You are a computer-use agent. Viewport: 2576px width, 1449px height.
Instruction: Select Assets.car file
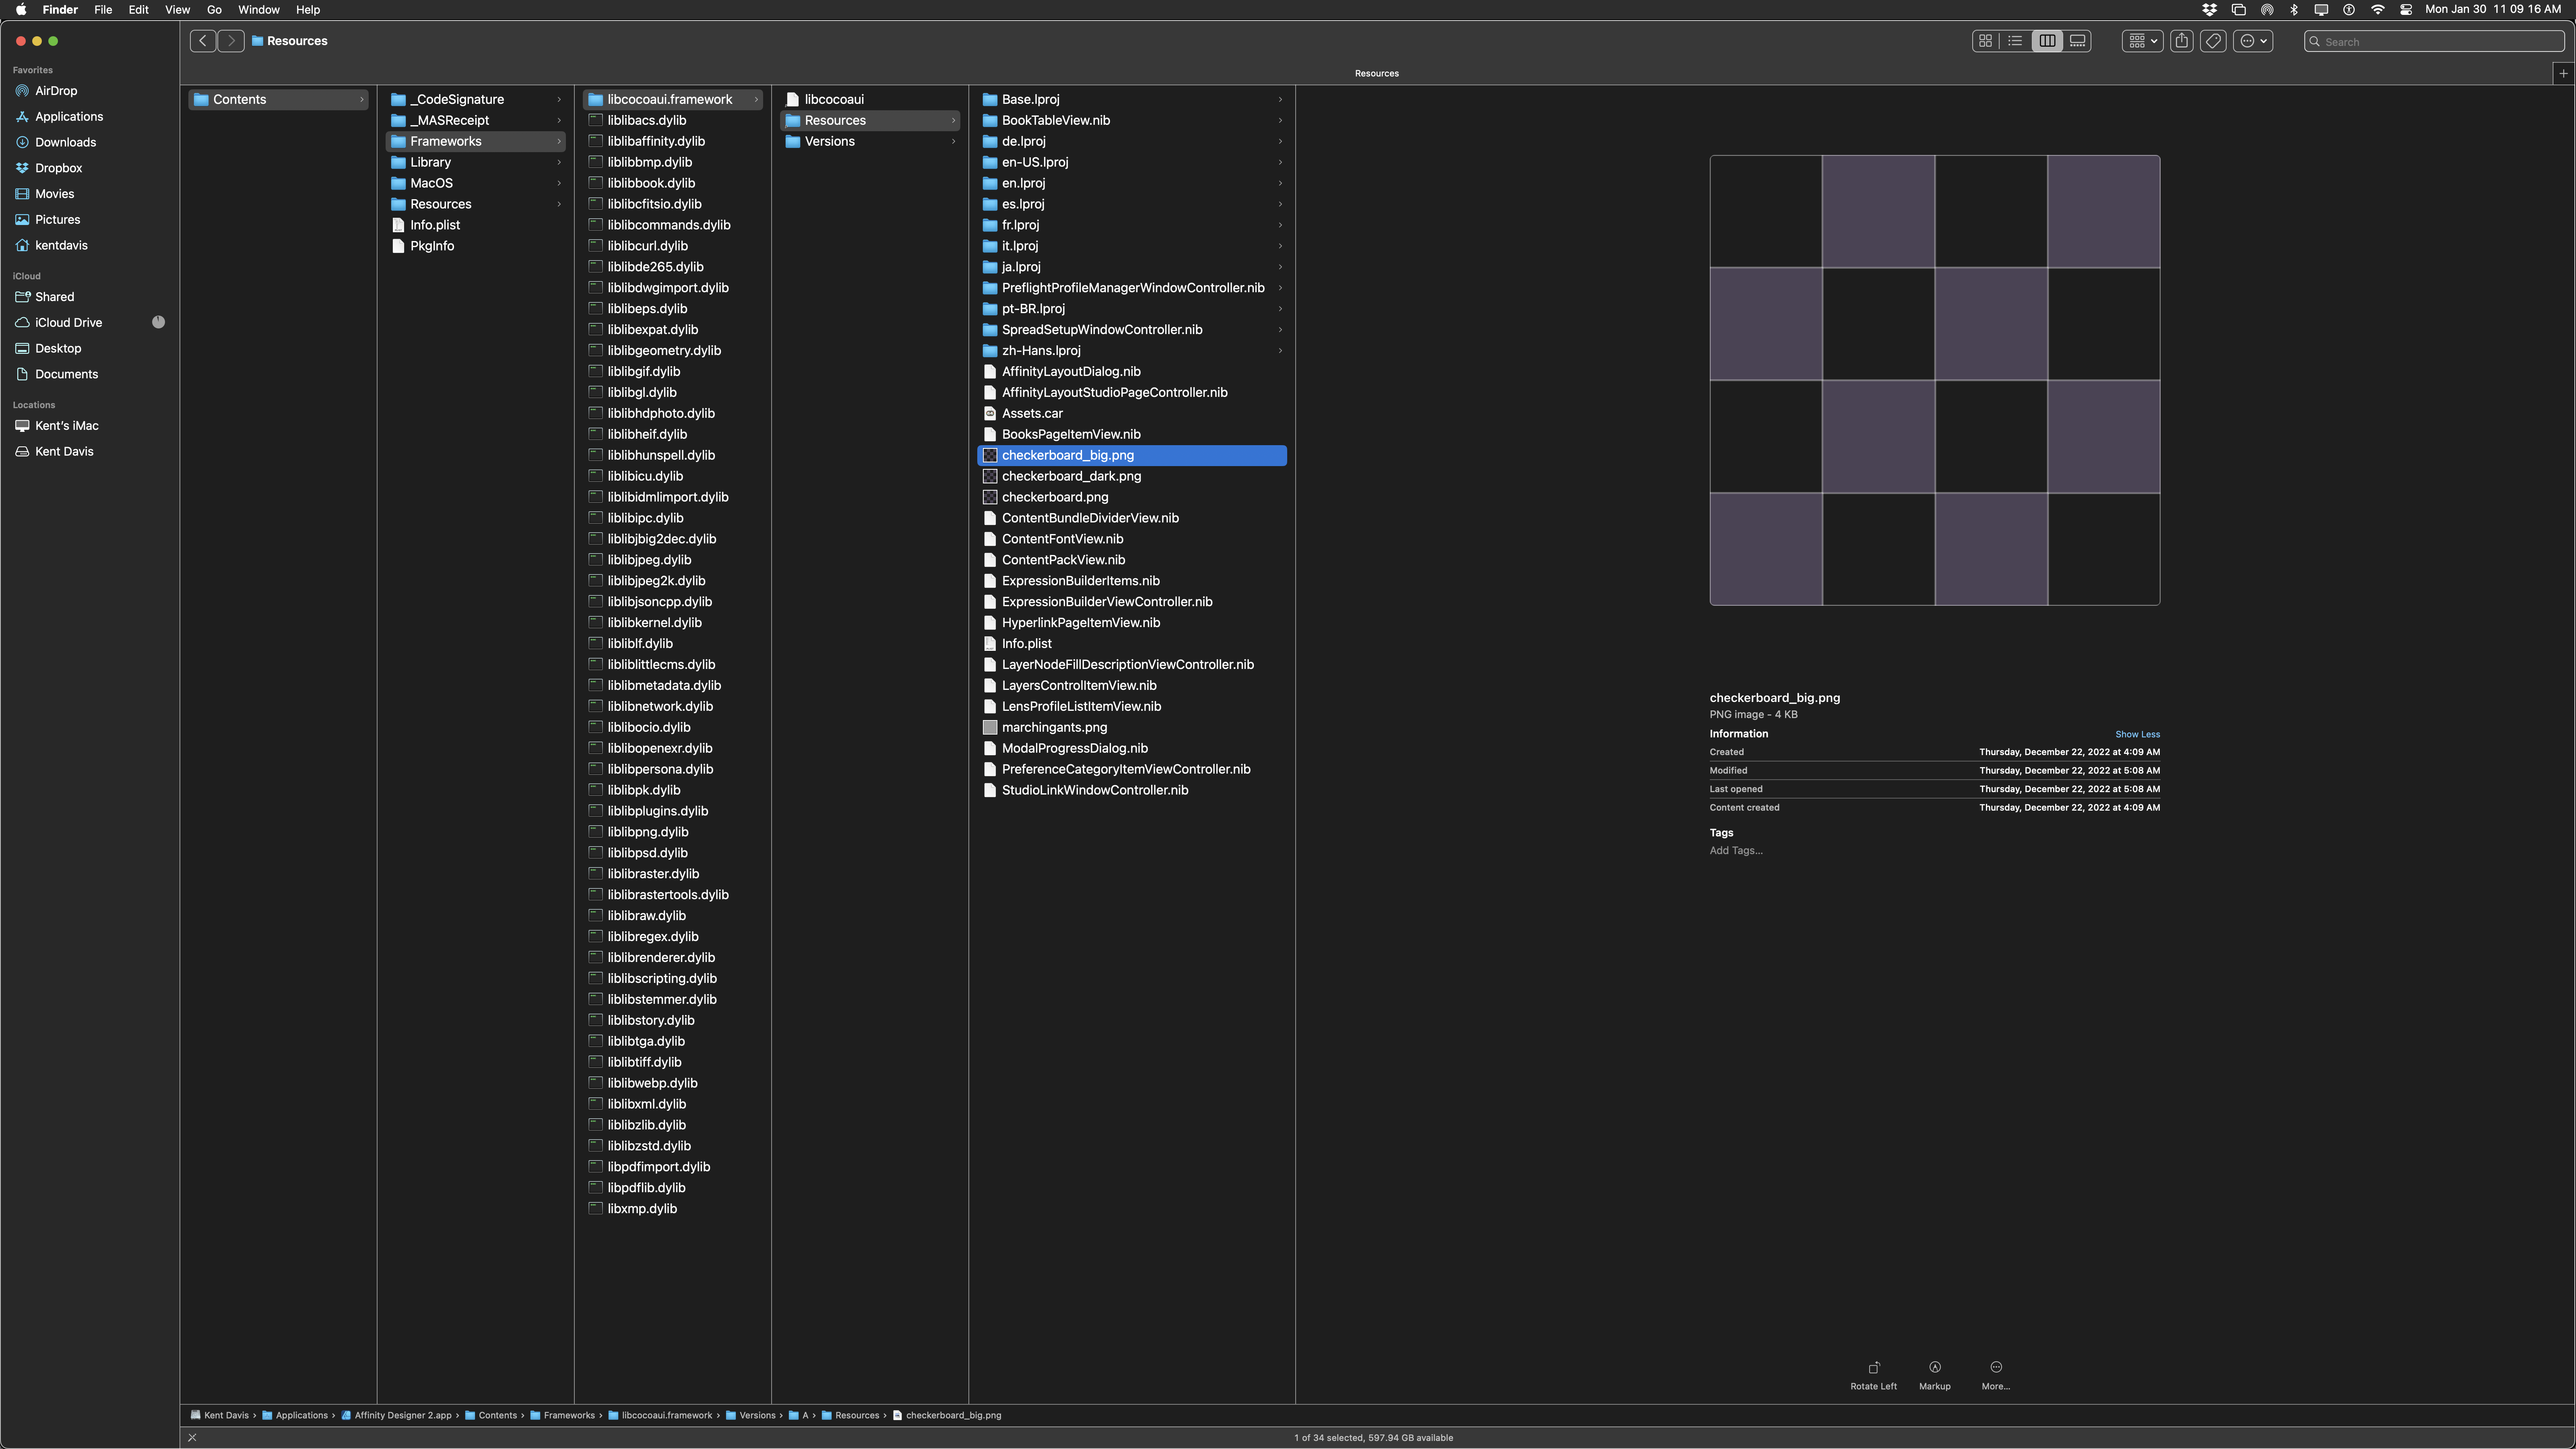tap(1132, 413)
